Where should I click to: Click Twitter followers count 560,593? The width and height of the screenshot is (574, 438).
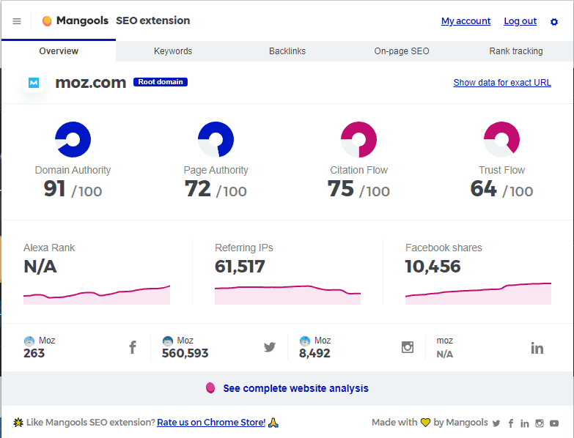tap(185, 353)
